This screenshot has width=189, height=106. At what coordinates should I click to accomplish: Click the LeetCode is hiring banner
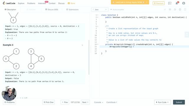(x=130, y=2)
